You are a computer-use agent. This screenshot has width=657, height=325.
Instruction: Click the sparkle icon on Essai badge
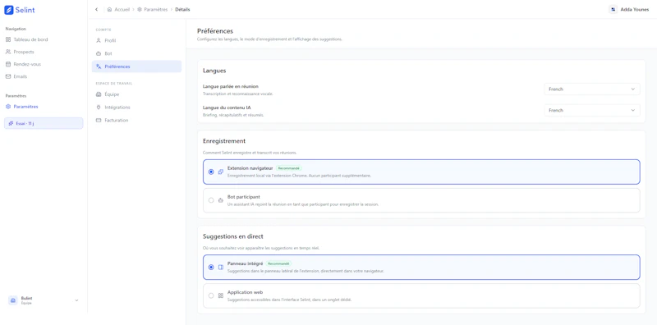tap(11, 123)
